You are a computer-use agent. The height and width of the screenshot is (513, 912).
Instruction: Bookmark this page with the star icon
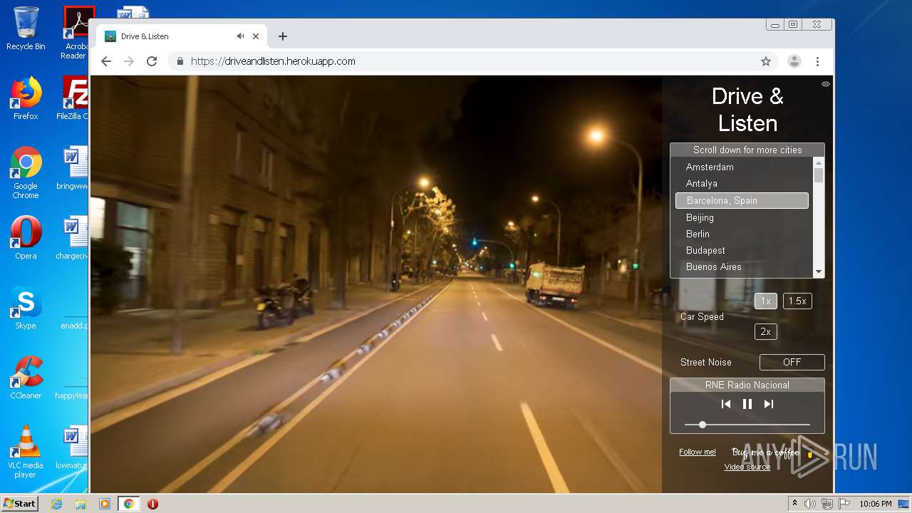click(x=766, y=61)
